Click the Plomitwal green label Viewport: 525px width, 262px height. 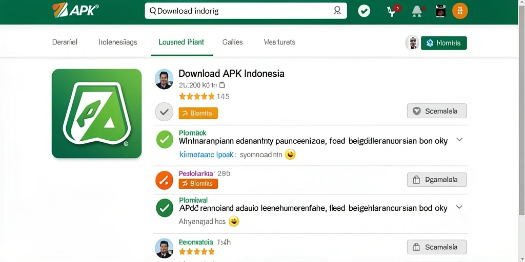click(x=193, y=200)
